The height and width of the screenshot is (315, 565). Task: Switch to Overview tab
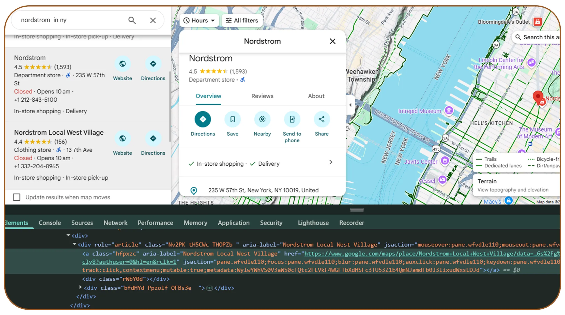tap(208, 96)
